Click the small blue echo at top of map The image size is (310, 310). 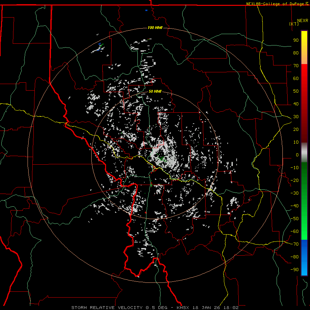146,10
